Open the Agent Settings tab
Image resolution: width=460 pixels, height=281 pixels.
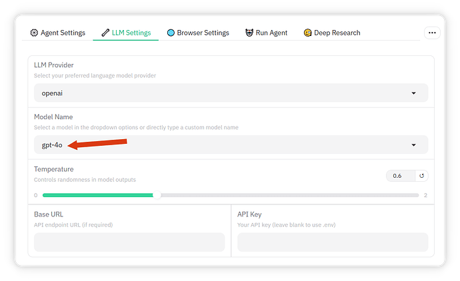tap(58, 33)
